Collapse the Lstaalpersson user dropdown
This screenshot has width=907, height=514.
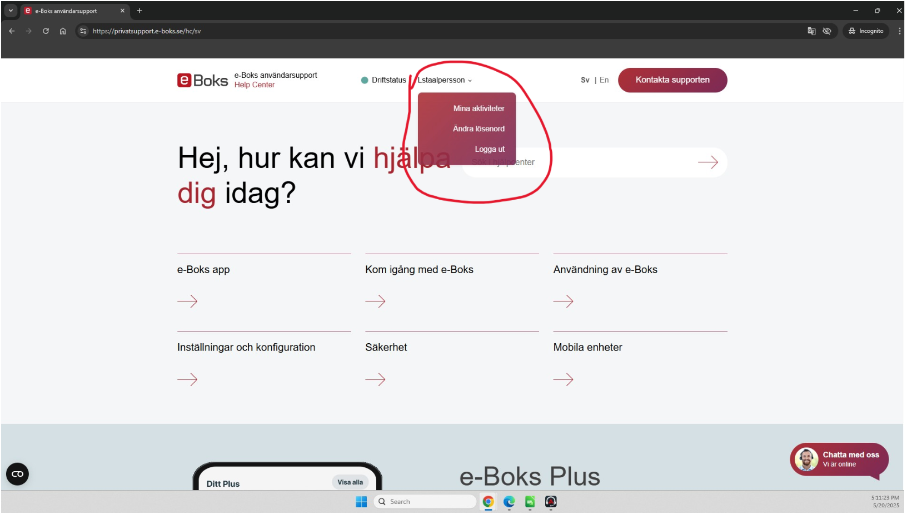point(445,80)
